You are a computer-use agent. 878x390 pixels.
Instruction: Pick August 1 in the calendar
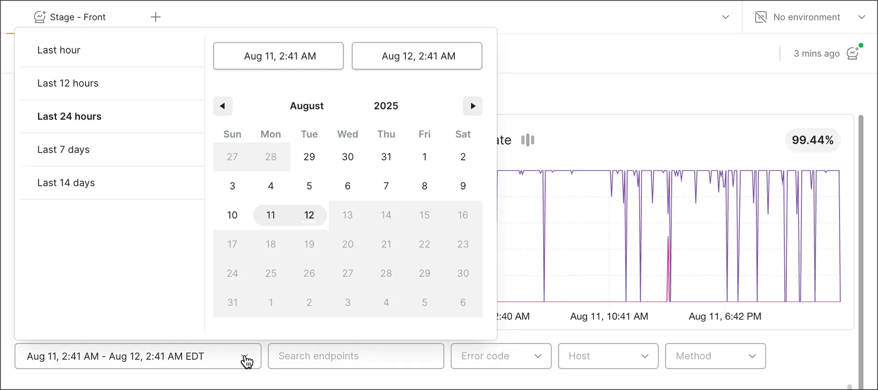pyautogui.click(x=425, y=157)
